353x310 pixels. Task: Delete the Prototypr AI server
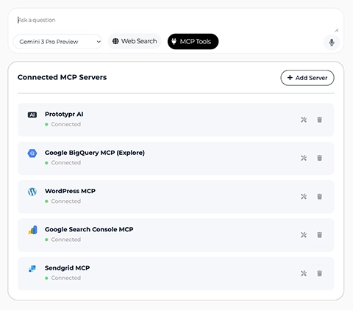[x=319, y=120]
